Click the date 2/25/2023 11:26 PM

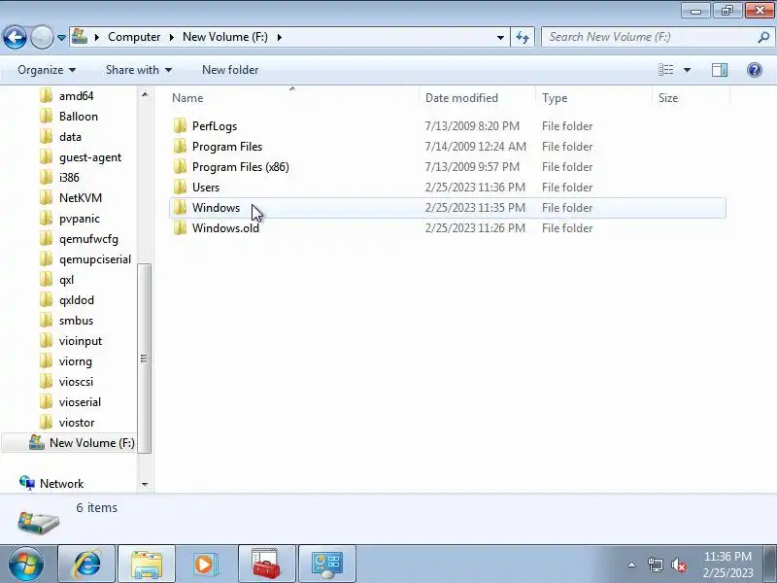coord(475,228)
